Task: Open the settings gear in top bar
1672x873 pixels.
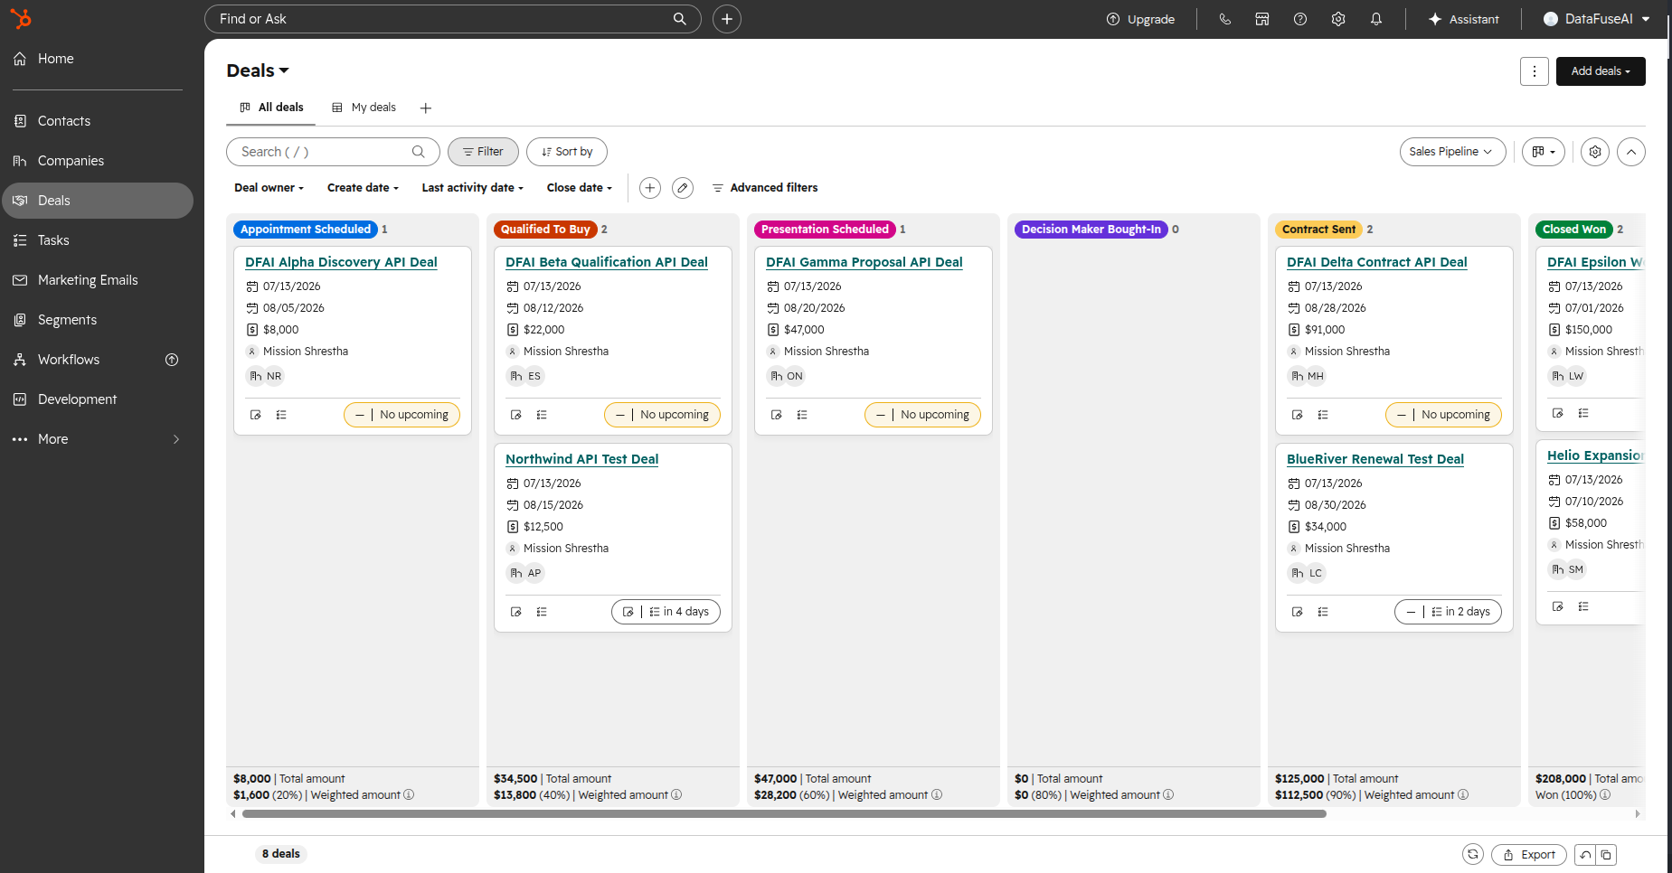Action: coord(1338,19)
